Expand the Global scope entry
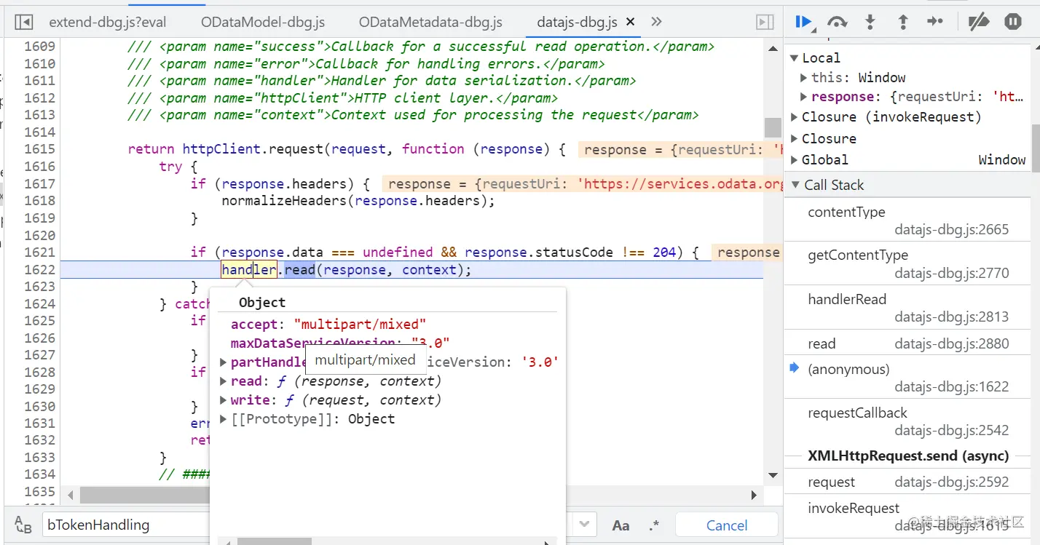1040x545 pixels. point(795,159)
